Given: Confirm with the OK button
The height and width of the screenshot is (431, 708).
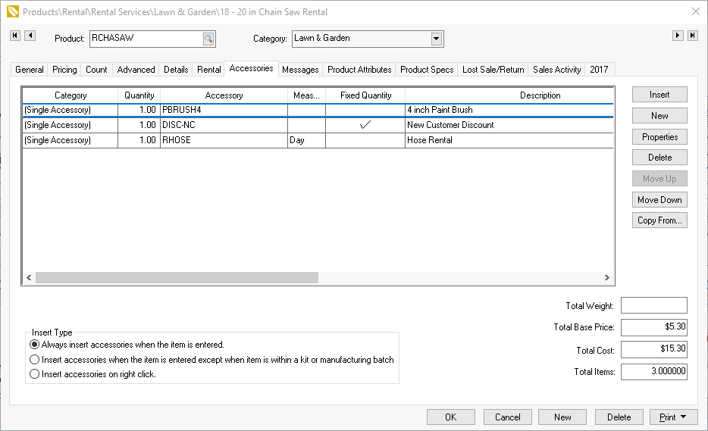Looking at the screenshot, I should (x=450, y=417).
